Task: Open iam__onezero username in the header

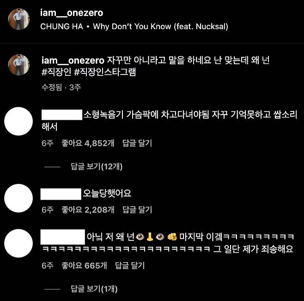Action: pyautogui.click(x=72, y=13)
